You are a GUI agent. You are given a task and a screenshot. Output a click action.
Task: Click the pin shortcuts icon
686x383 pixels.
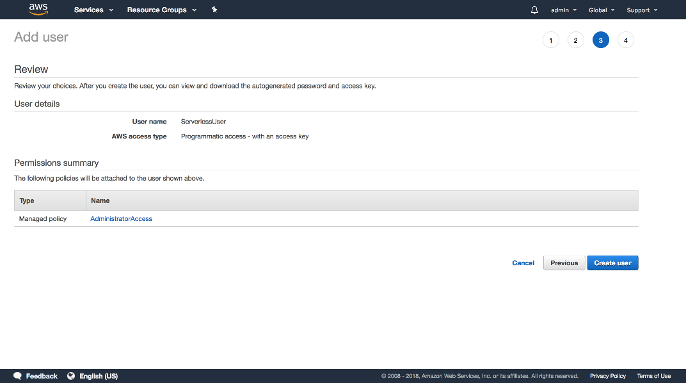(214, 10)
